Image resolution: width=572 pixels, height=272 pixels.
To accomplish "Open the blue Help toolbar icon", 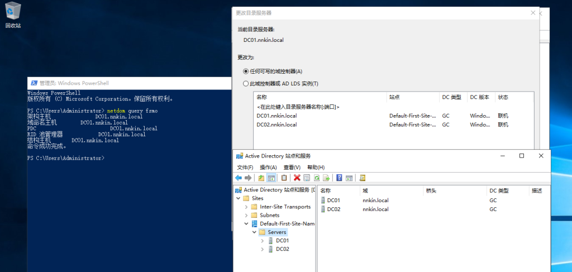I will pyautogui.click(x=339, y=178).
